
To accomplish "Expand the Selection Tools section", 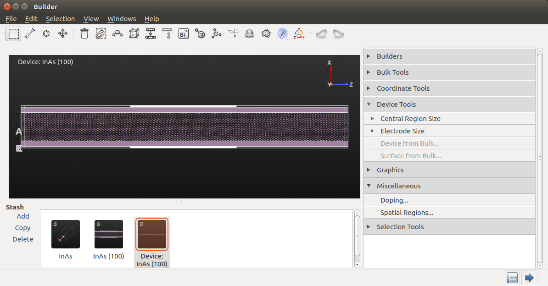I will (x=449, y=227).
